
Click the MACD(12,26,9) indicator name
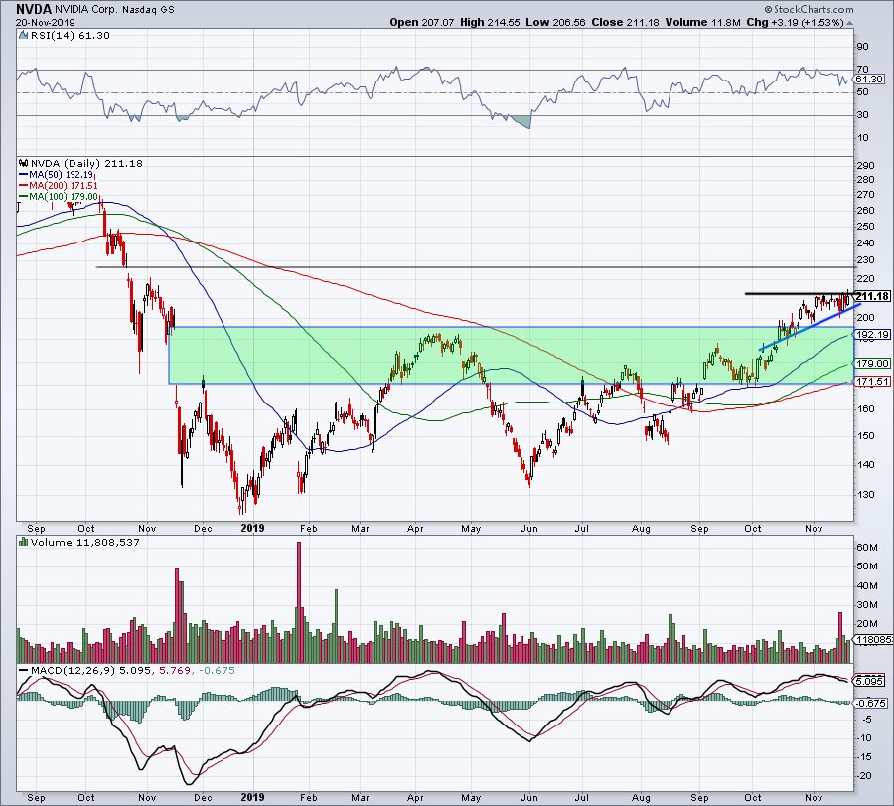[74, 670]
